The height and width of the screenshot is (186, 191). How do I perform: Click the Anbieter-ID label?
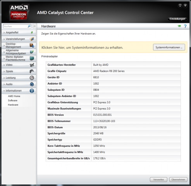pos(55,84)
